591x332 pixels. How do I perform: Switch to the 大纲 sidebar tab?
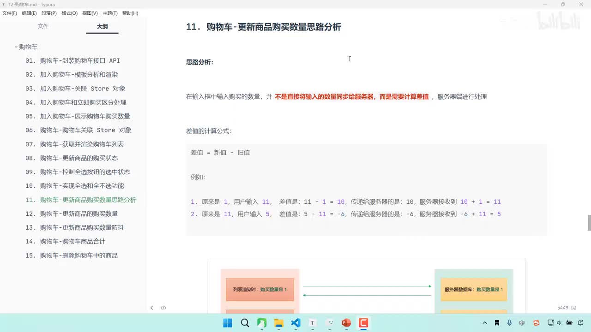click(x=103, y=26)
